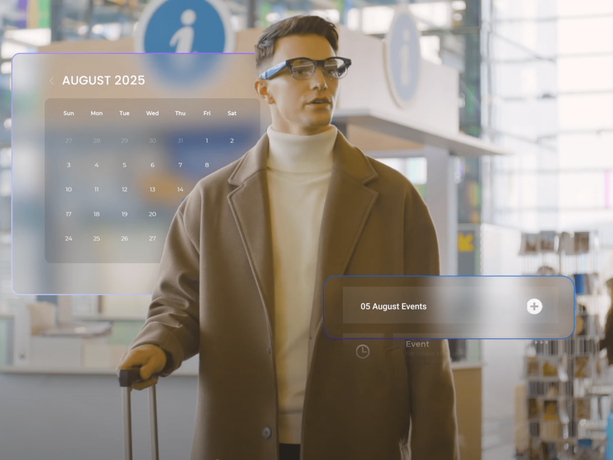
Task: Pick Monday August 4 date
Action: point(97,165)
